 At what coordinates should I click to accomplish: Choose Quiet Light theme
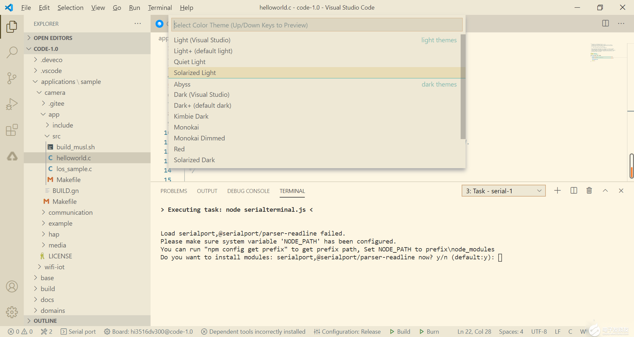[x=315, y=61]
